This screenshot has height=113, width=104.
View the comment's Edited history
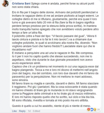point(36,111)
